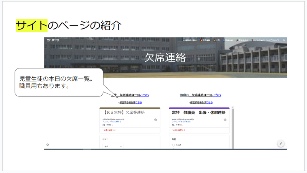Open the third navigation item with bell icon
Image resolution: width=307 pixels, height=173 pixels.
click(x=216, y=41)
